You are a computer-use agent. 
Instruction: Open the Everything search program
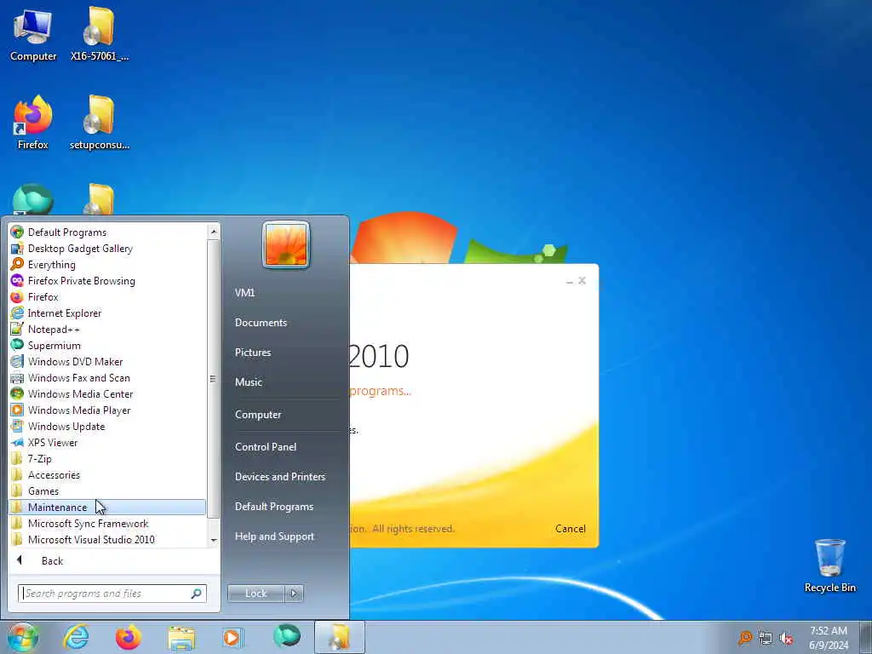tap(107, 265)
